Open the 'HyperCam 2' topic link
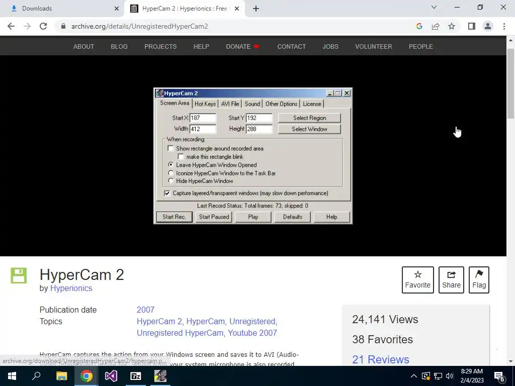Viewport: 515px width, 386px height. pos(160,321)
